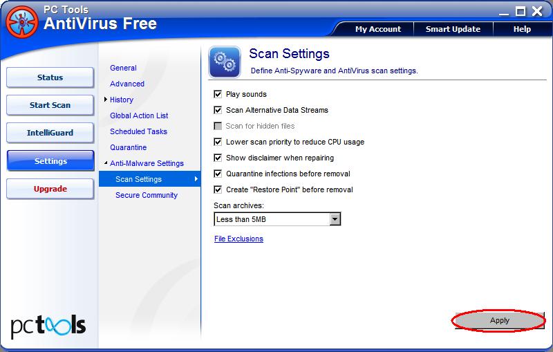The width and height of the screenshot is (553, 352).
Task: Open the Smart Update tab
Action: tap(453, 29)
